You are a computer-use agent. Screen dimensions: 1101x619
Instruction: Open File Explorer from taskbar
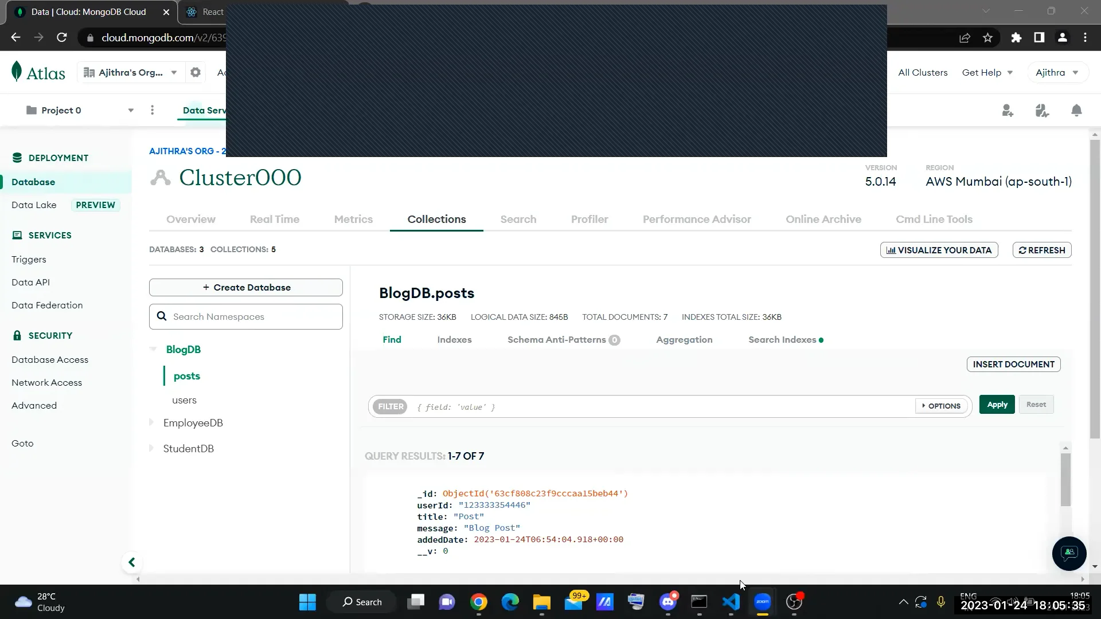(541, 602)
